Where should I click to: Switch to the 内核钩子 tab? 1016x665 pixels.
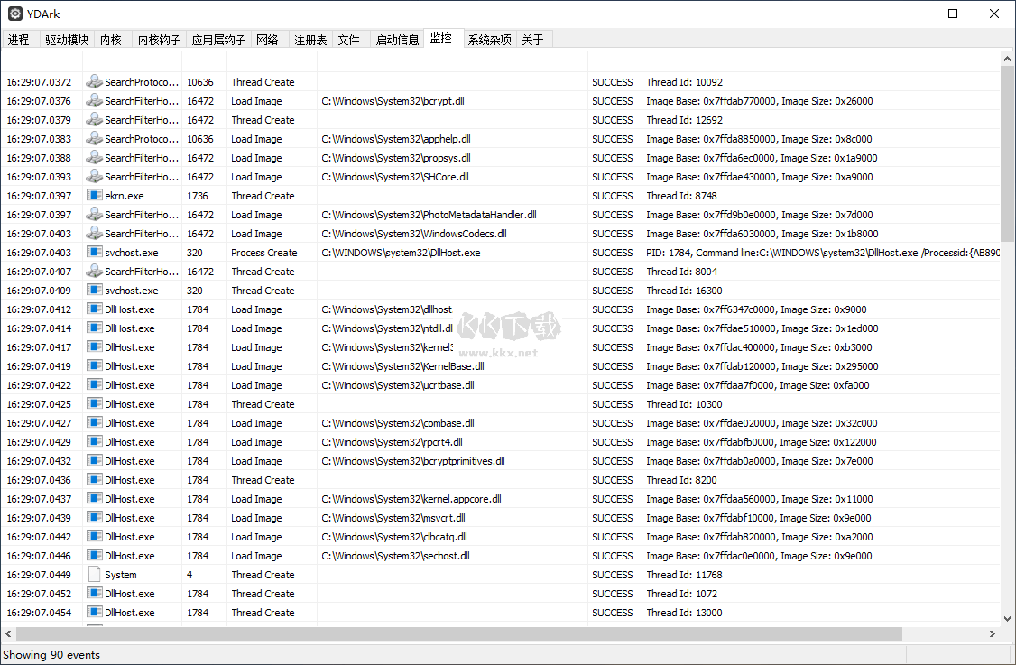click(159, 40)
